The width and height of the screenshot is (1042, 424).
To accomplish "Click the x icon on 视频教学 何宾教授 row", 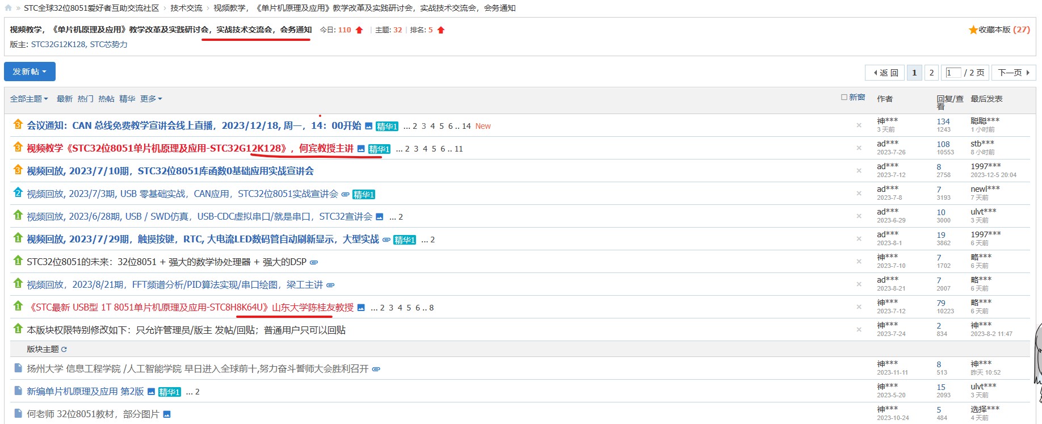I will pyautogui.click(x=859, y=148).
